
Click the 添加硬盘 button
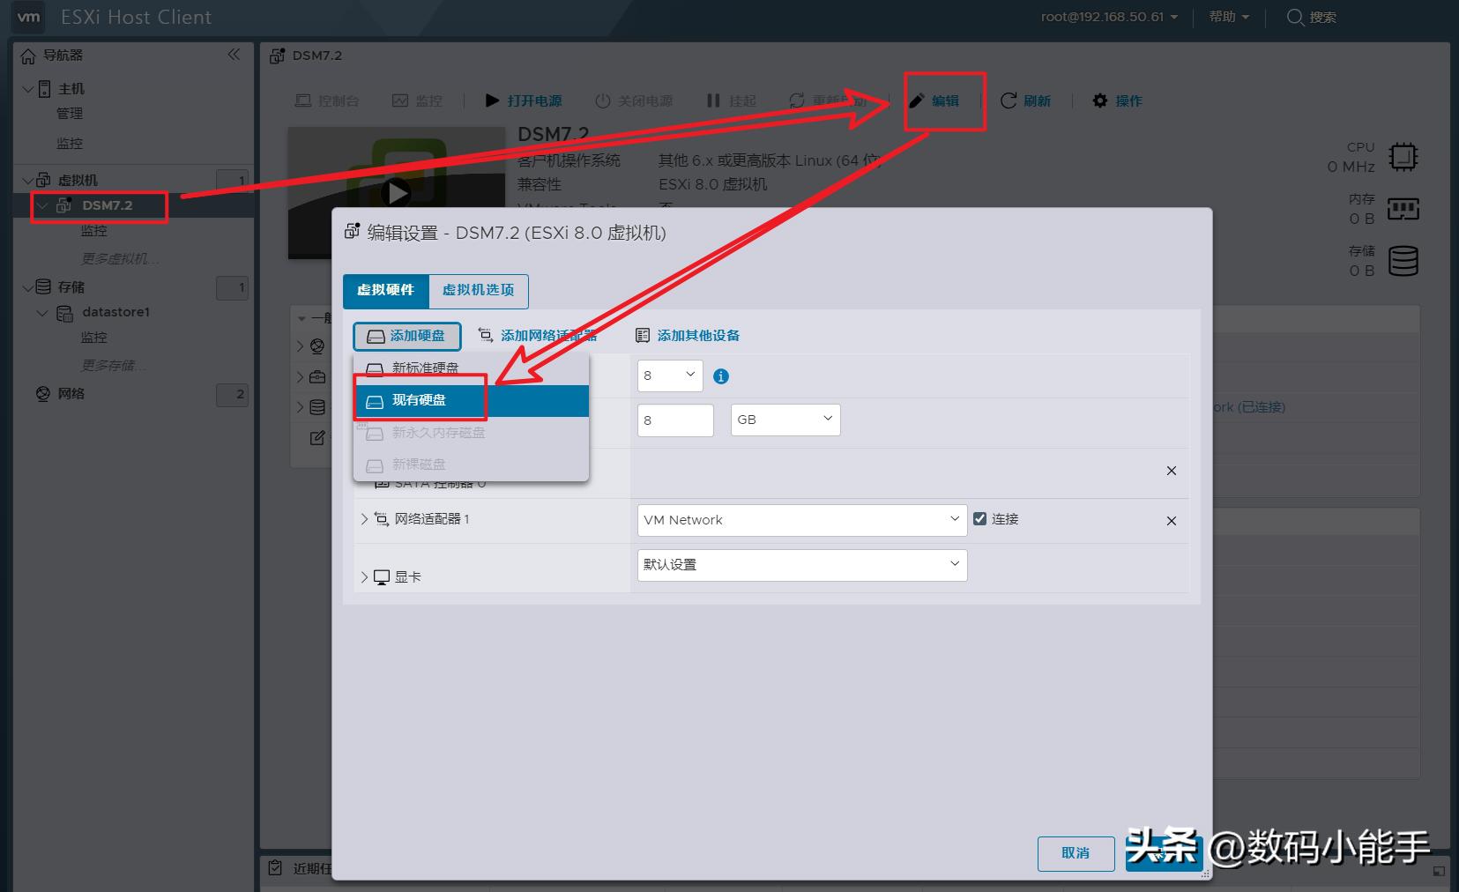click(407, 336)
